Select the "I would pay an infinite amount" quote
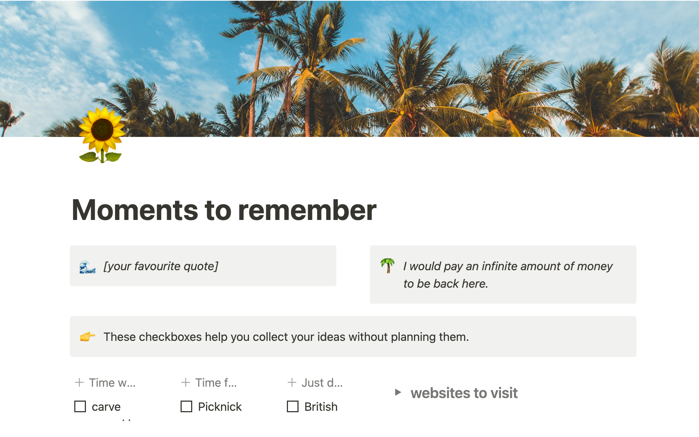The width and height of the screenshot is (699, 437). pos(507,275)
